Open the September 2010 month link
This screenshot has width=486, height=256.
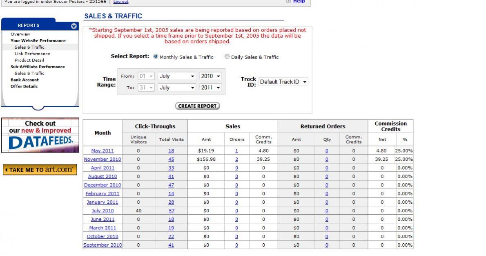point(102,245)
